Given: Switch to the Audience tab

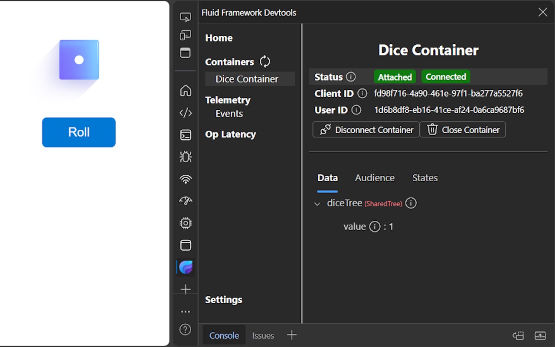Looking at the screenshot, I should pos(375,178).
